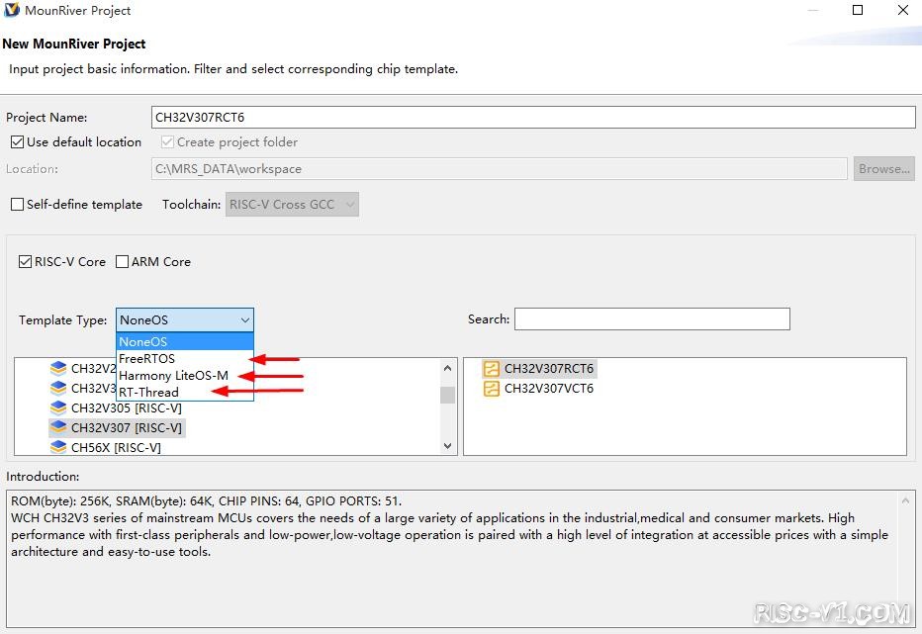Toggle the Use default location checkbox

click(17, 142)
